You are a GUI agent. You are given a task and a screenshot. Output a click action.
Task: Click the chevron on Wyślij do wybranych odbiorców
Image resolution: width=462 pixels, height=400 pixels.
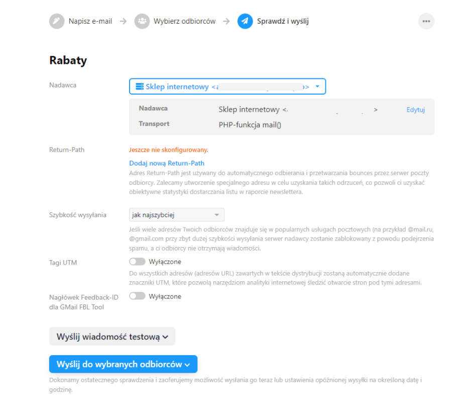click(187, 364)
